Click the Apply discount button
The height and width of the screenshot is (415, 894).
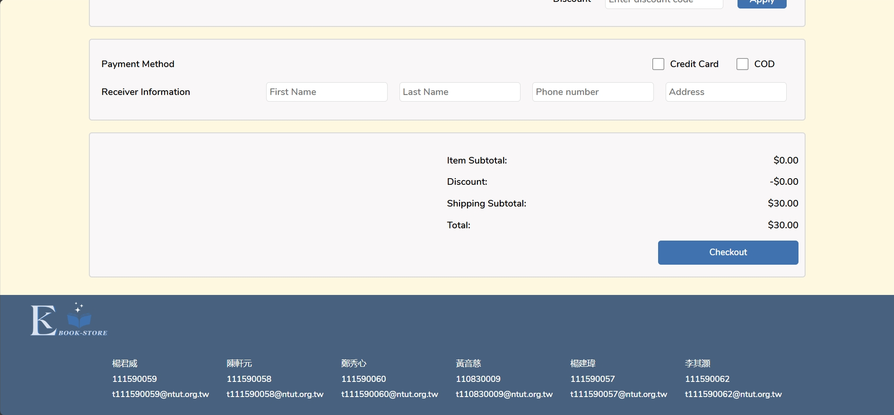pyautogui.click(x=762, y=3)
